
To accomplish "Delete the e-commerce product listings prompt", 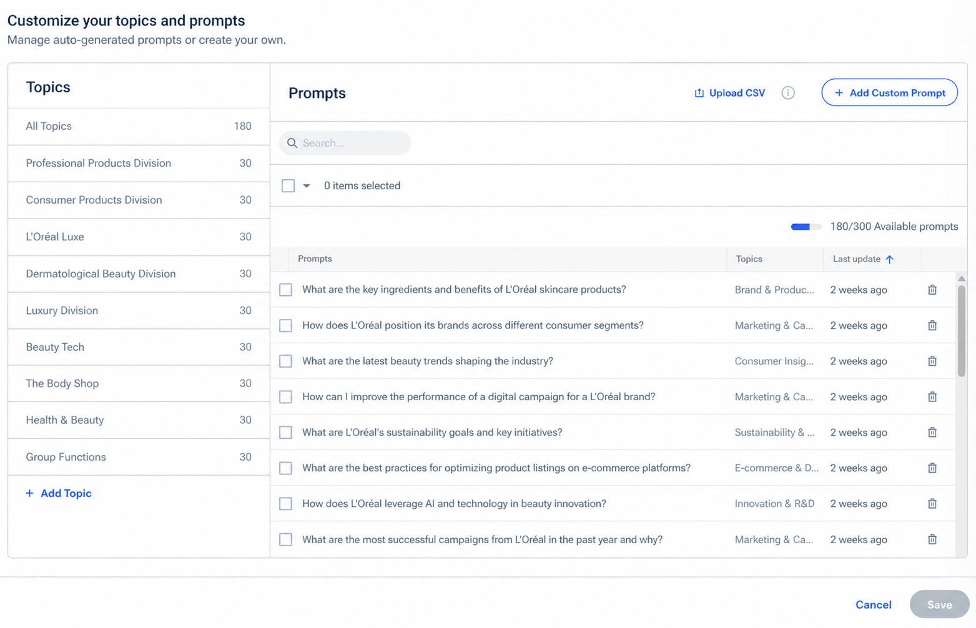I will tap(932, 468).
